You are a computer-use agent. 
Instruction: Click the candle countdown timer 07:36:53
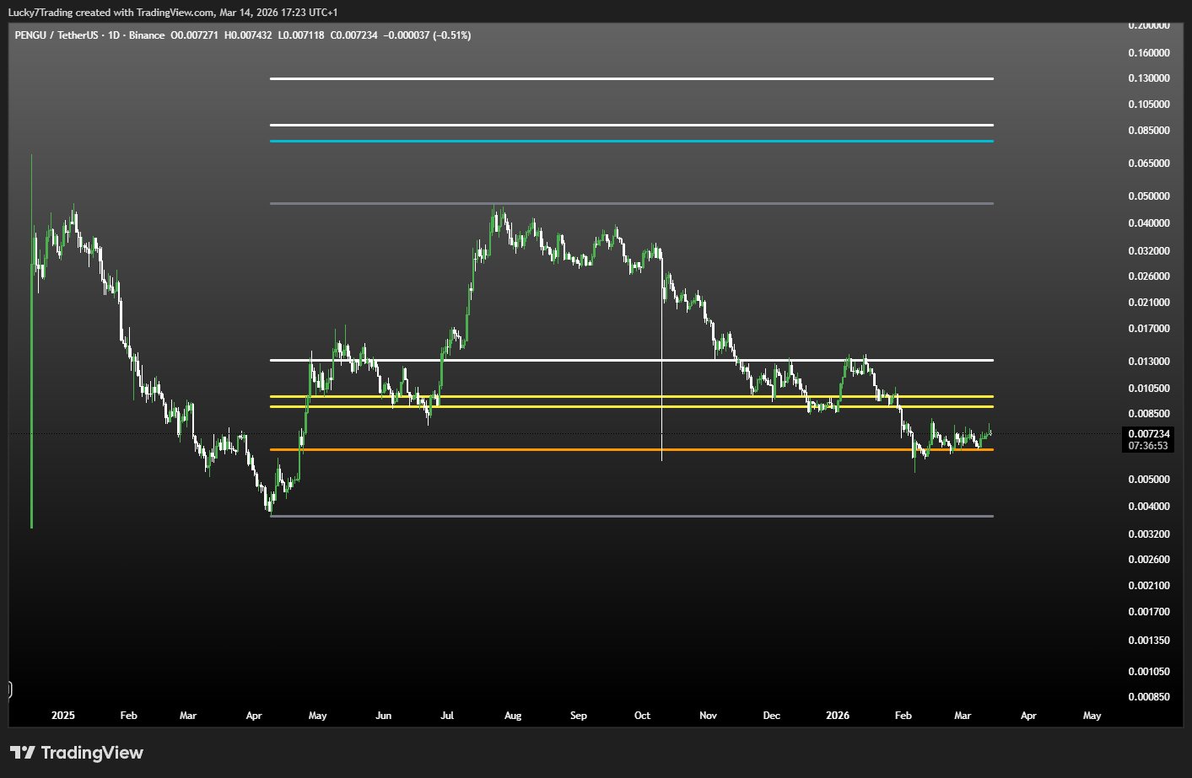pos(1148,446)
